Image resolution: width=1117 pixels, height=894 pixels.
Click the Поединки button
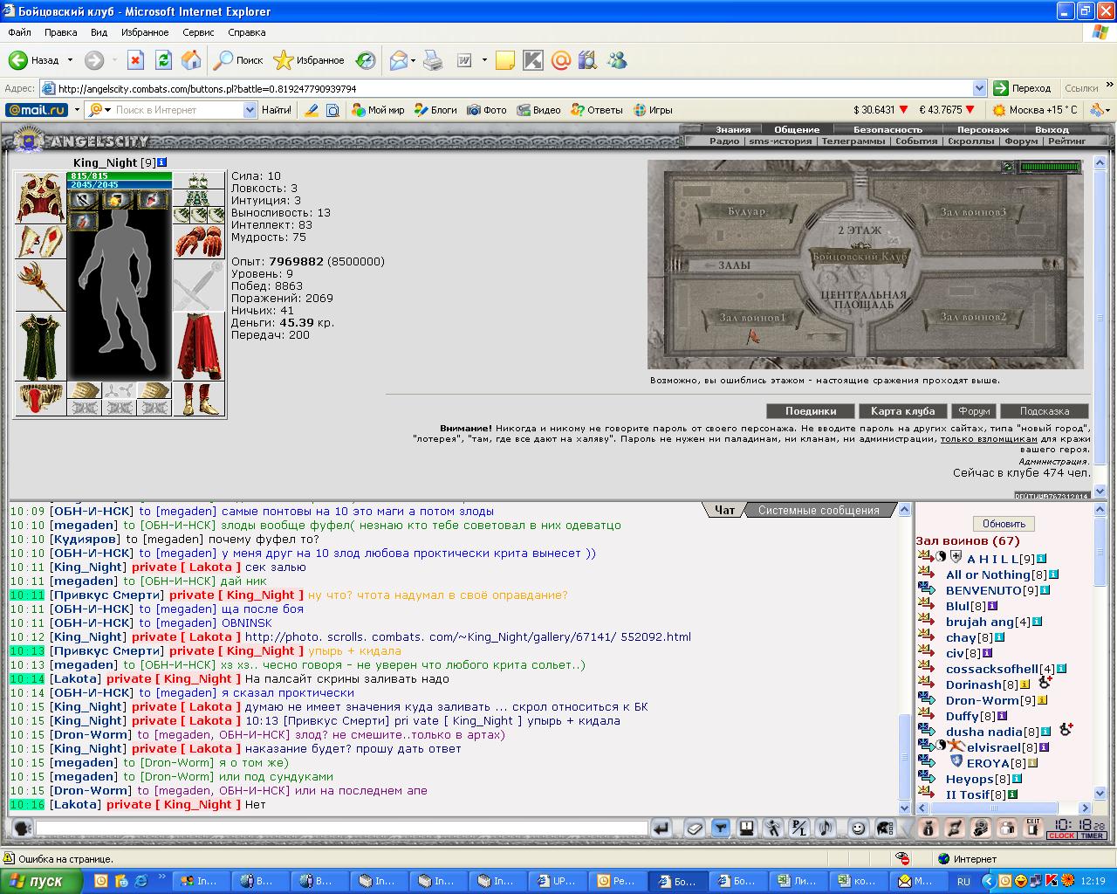811,411
